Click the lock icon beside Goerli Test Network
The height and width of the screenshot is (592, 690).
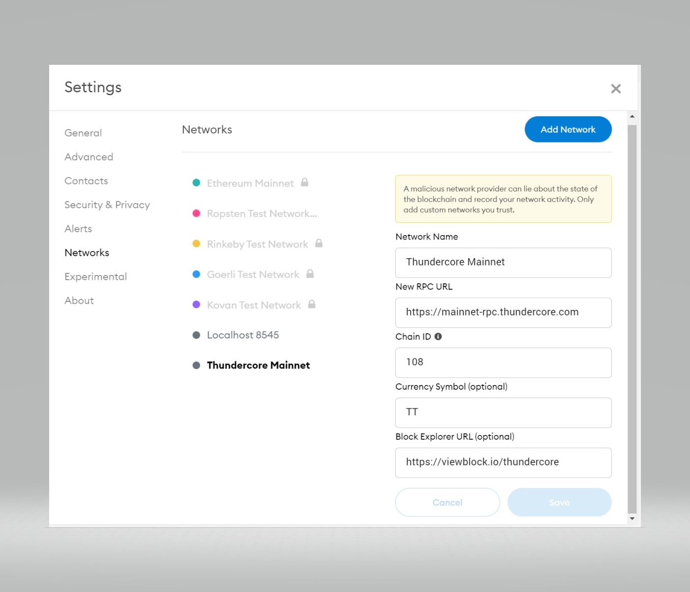(x=310, y=274)
